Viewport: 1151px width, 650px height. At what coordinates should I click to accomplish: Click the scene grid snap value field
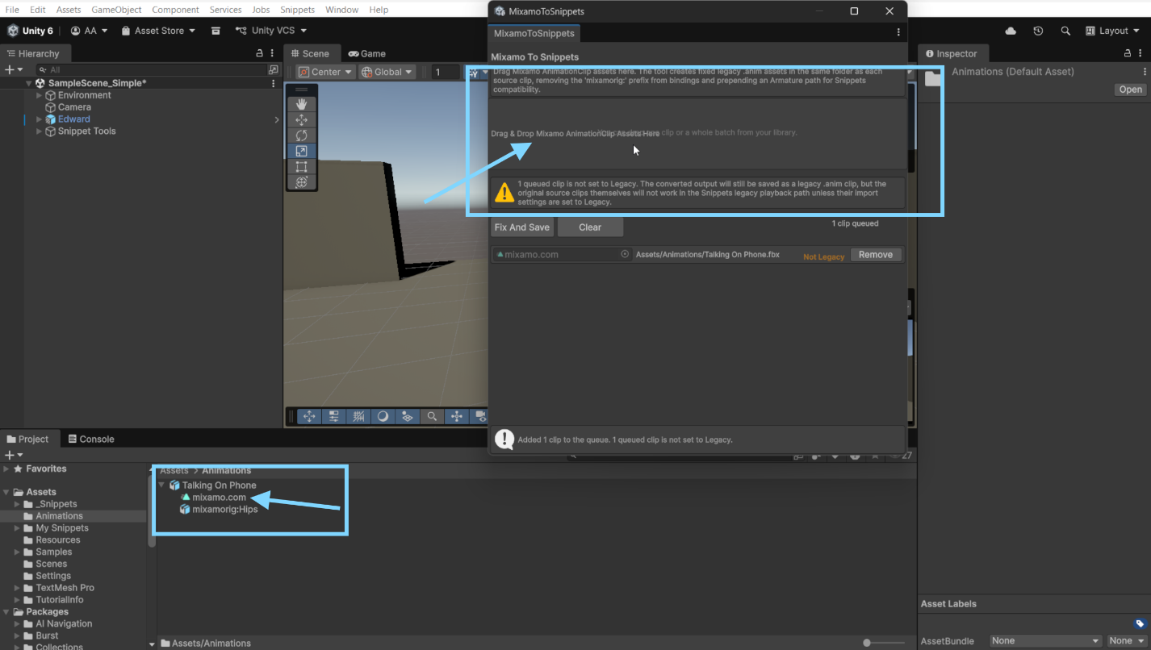(446, 72)
